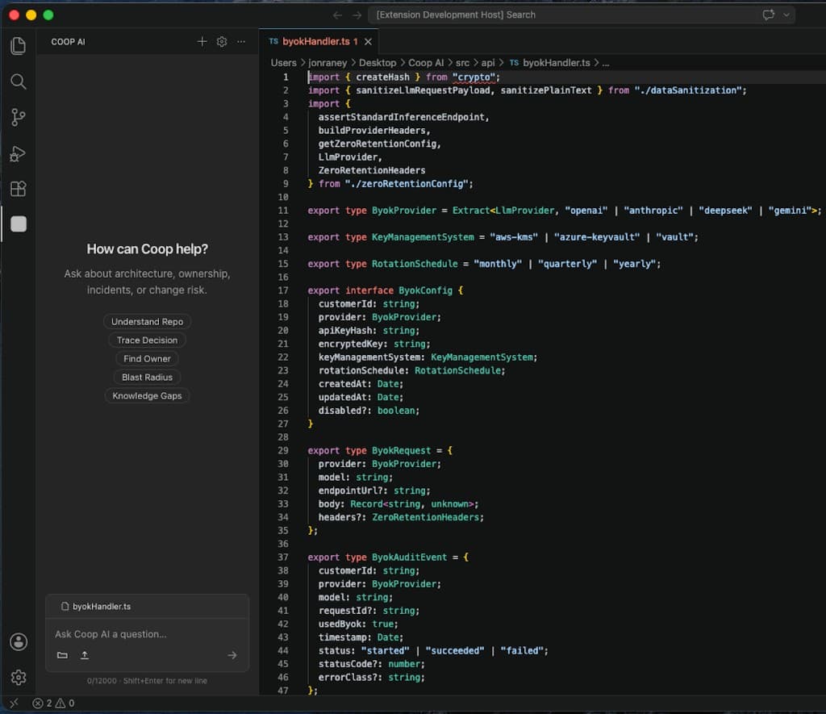Open the Explorer files view
Screen dimensions: 826x714
[19, 46]
